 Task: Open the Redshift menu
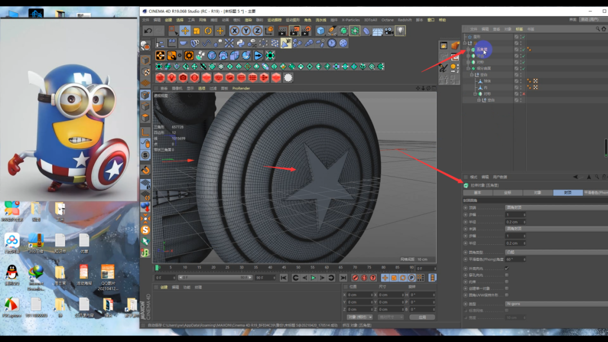(x=404, y=20)
